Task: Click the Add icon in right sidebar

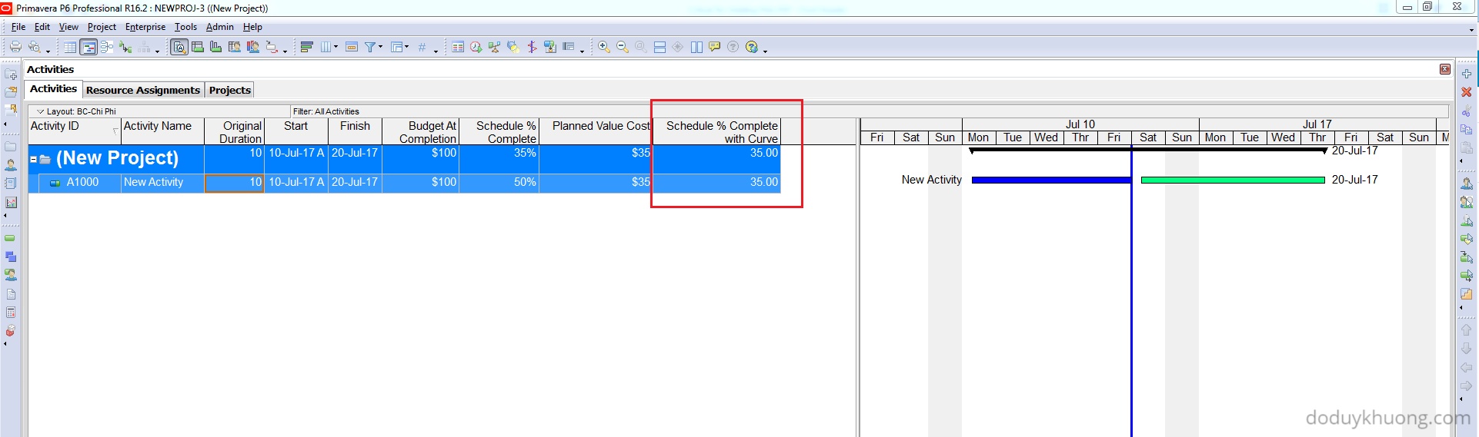Action: coord(1466,74)
